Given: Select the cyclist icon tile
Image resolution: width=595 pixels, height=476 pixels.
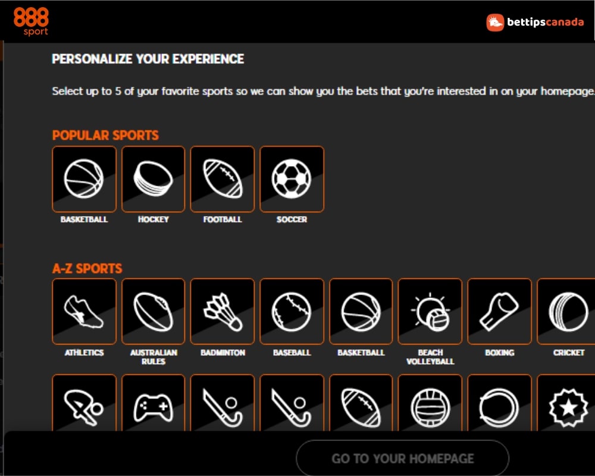Looking at the screenshot, I should click(x=84, y=403).
